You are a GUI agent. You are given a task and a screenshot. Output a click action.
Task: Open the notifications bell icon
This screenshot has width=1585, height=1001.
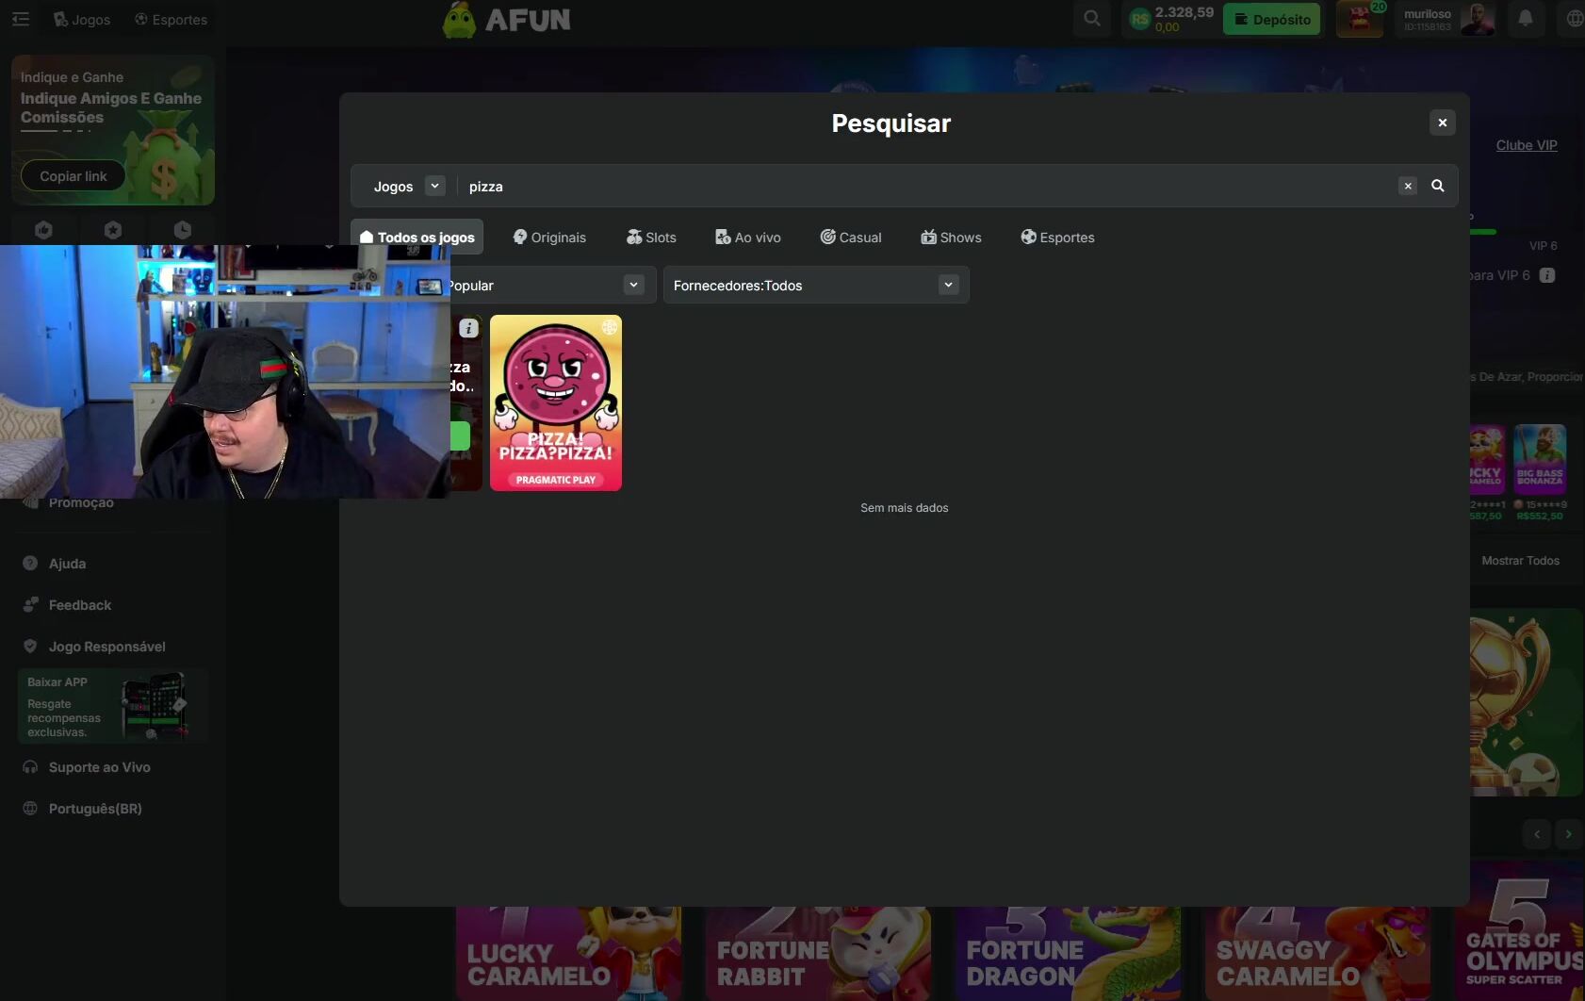tap(1526, 19)
